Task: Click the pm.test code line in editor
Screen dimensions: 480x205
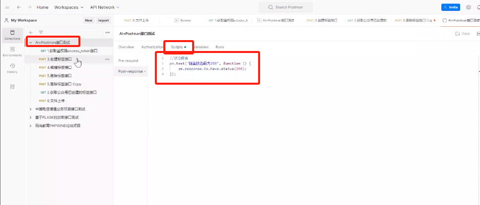Action: 210,63
